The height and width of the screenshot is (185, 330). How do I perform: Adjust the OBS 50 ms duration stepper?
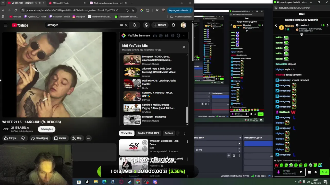click(239, 150)
